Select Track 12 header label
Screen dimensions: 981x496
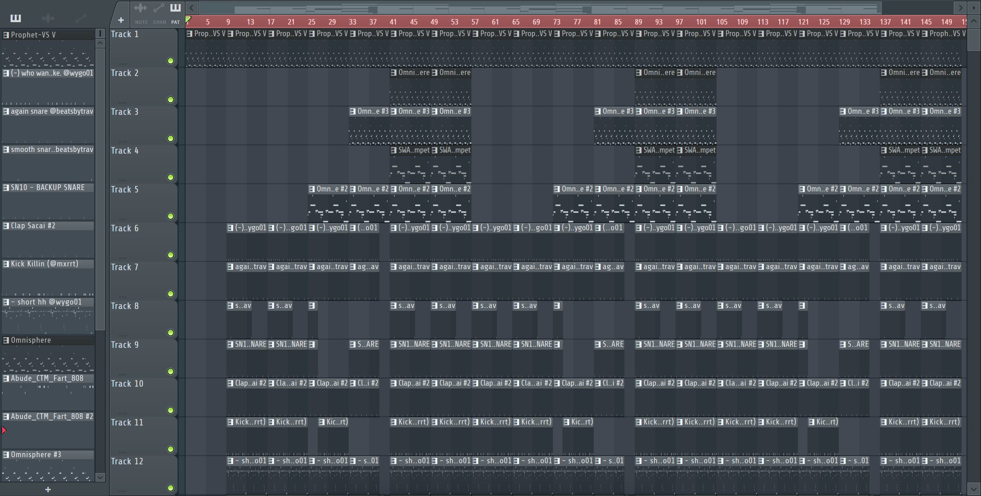[x=127, y=461]
